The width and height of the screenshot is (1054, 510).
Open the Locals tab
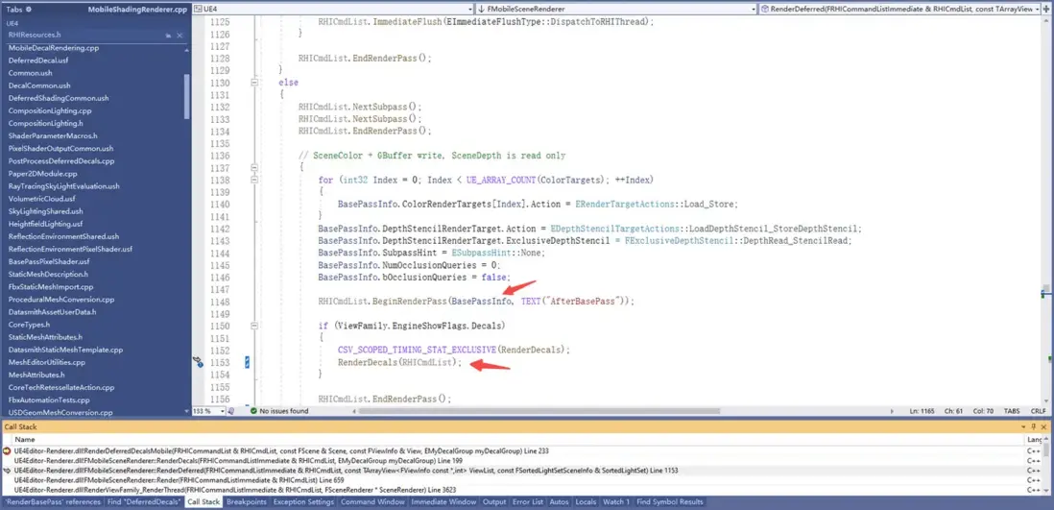click(586, 502)
